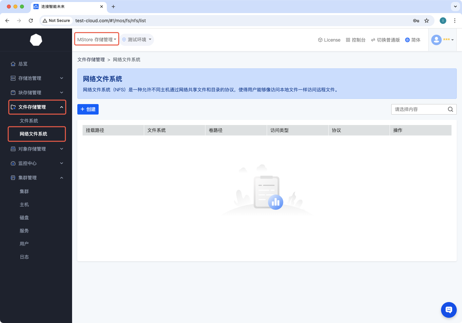
Task: Click the user avatar icon
Action: [x=436, y=40]
